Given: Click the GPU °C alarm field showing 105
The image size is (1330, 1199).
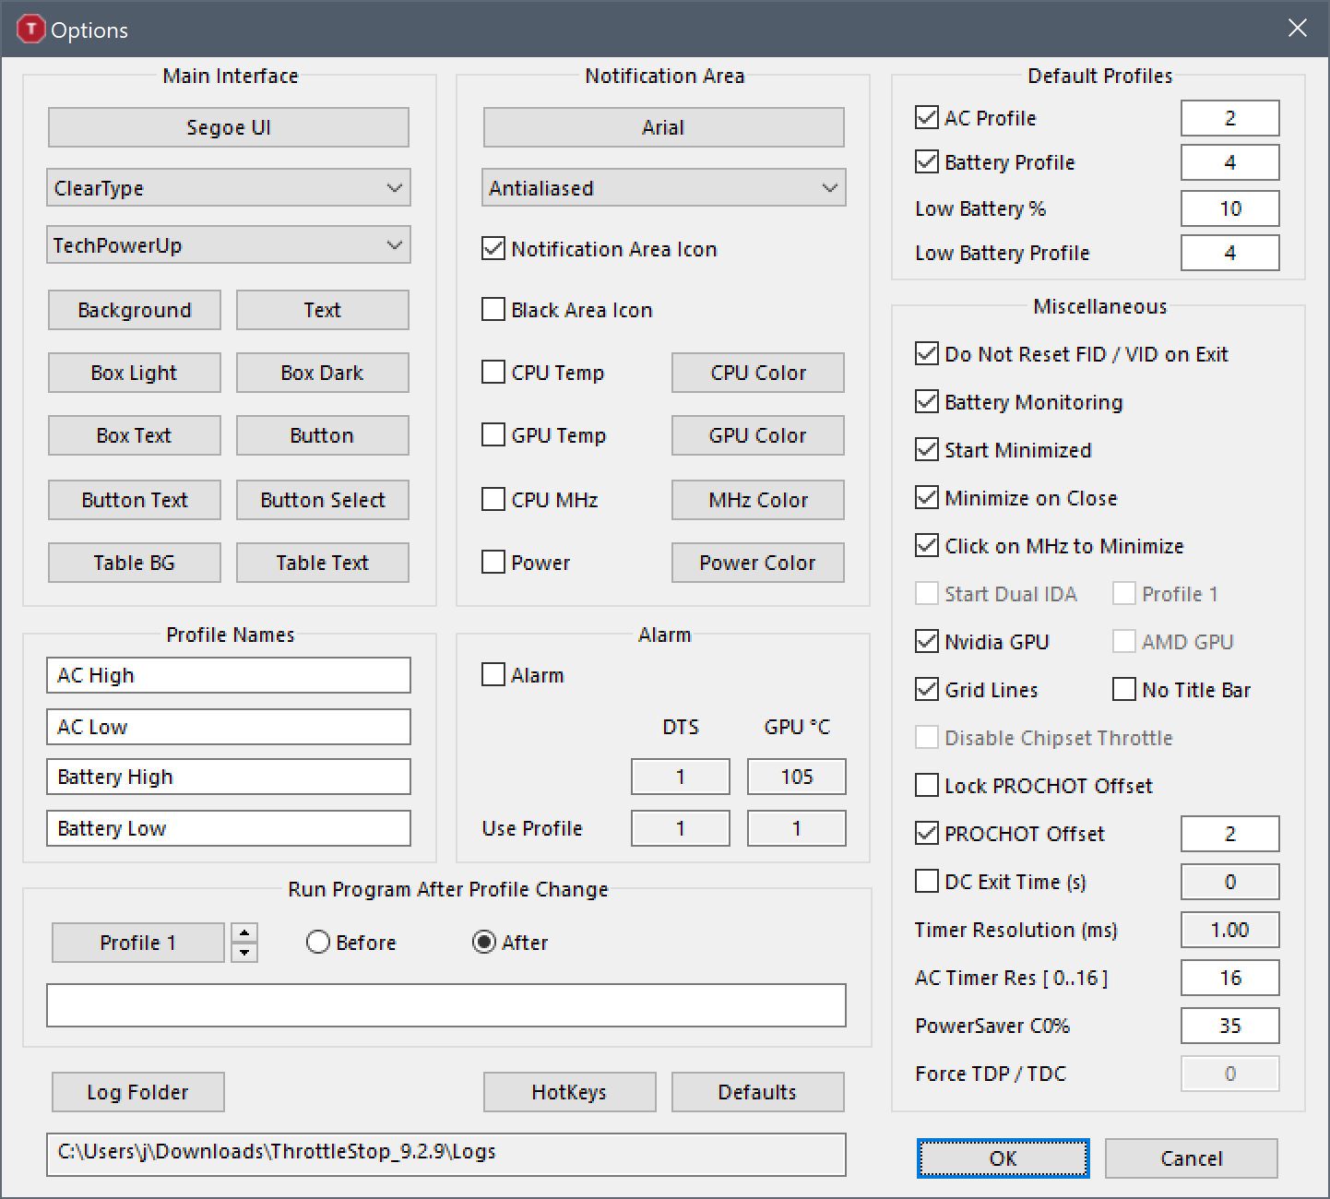Looking at the screenshot, I should click(x=797, y=777).
